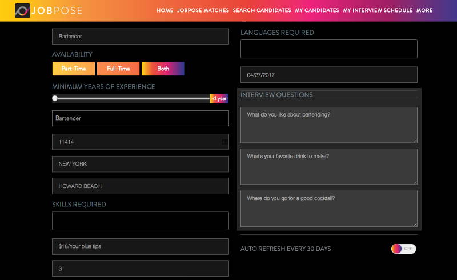Screen dimensions: 457x280
Task: Edit 'What do you like about bartending?' question
Action: tap(329, 125)
